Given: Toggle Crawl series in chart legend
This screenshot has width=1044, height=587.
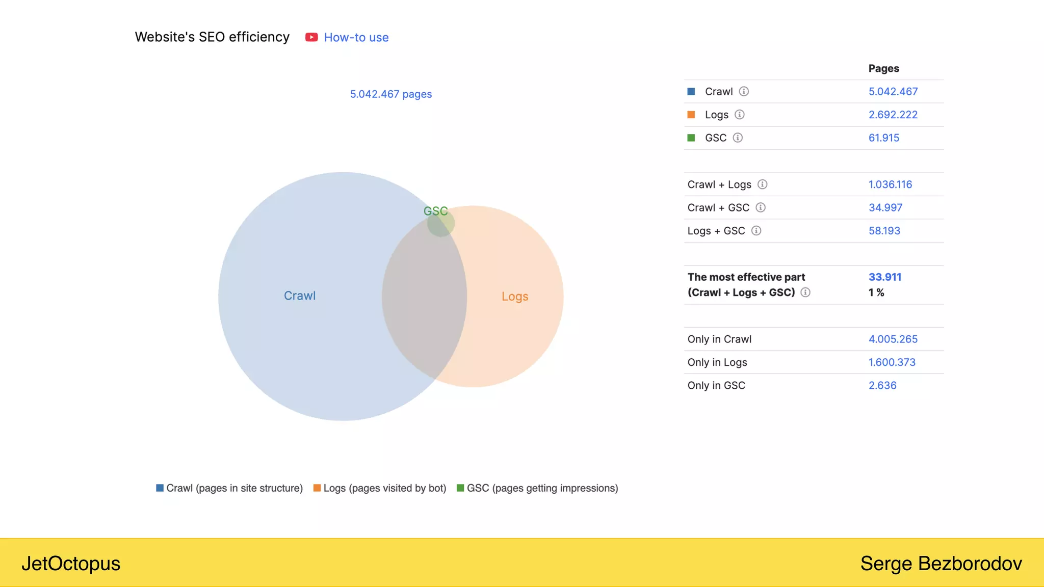Looking at the screenshot, I should tap(229, 488).
